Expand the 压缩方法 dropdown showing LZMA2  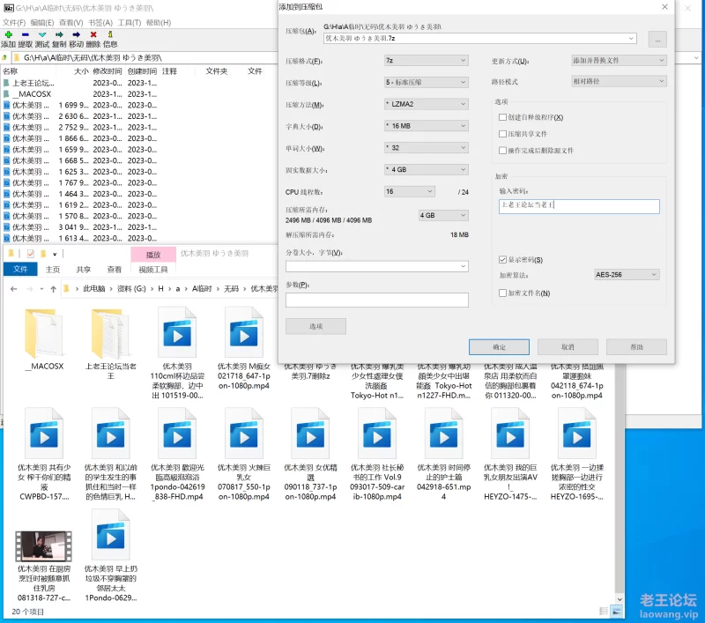tap(426, 104)
